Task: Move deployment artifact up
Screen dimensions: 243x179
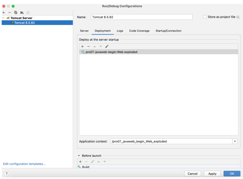Action: tap(95, 46)
